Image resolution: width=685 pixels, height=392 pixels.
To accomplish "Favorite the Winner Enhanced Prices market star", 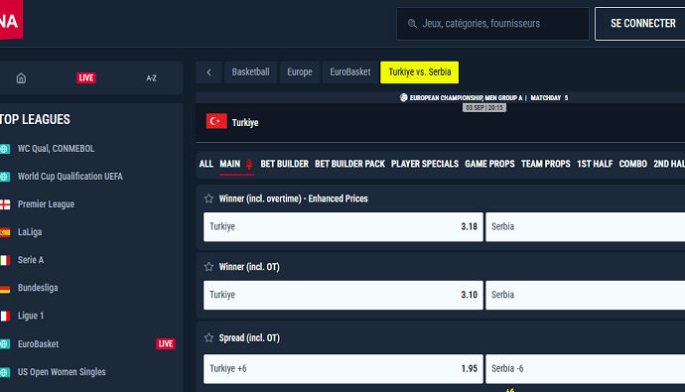I will click(x=208, y=198).
